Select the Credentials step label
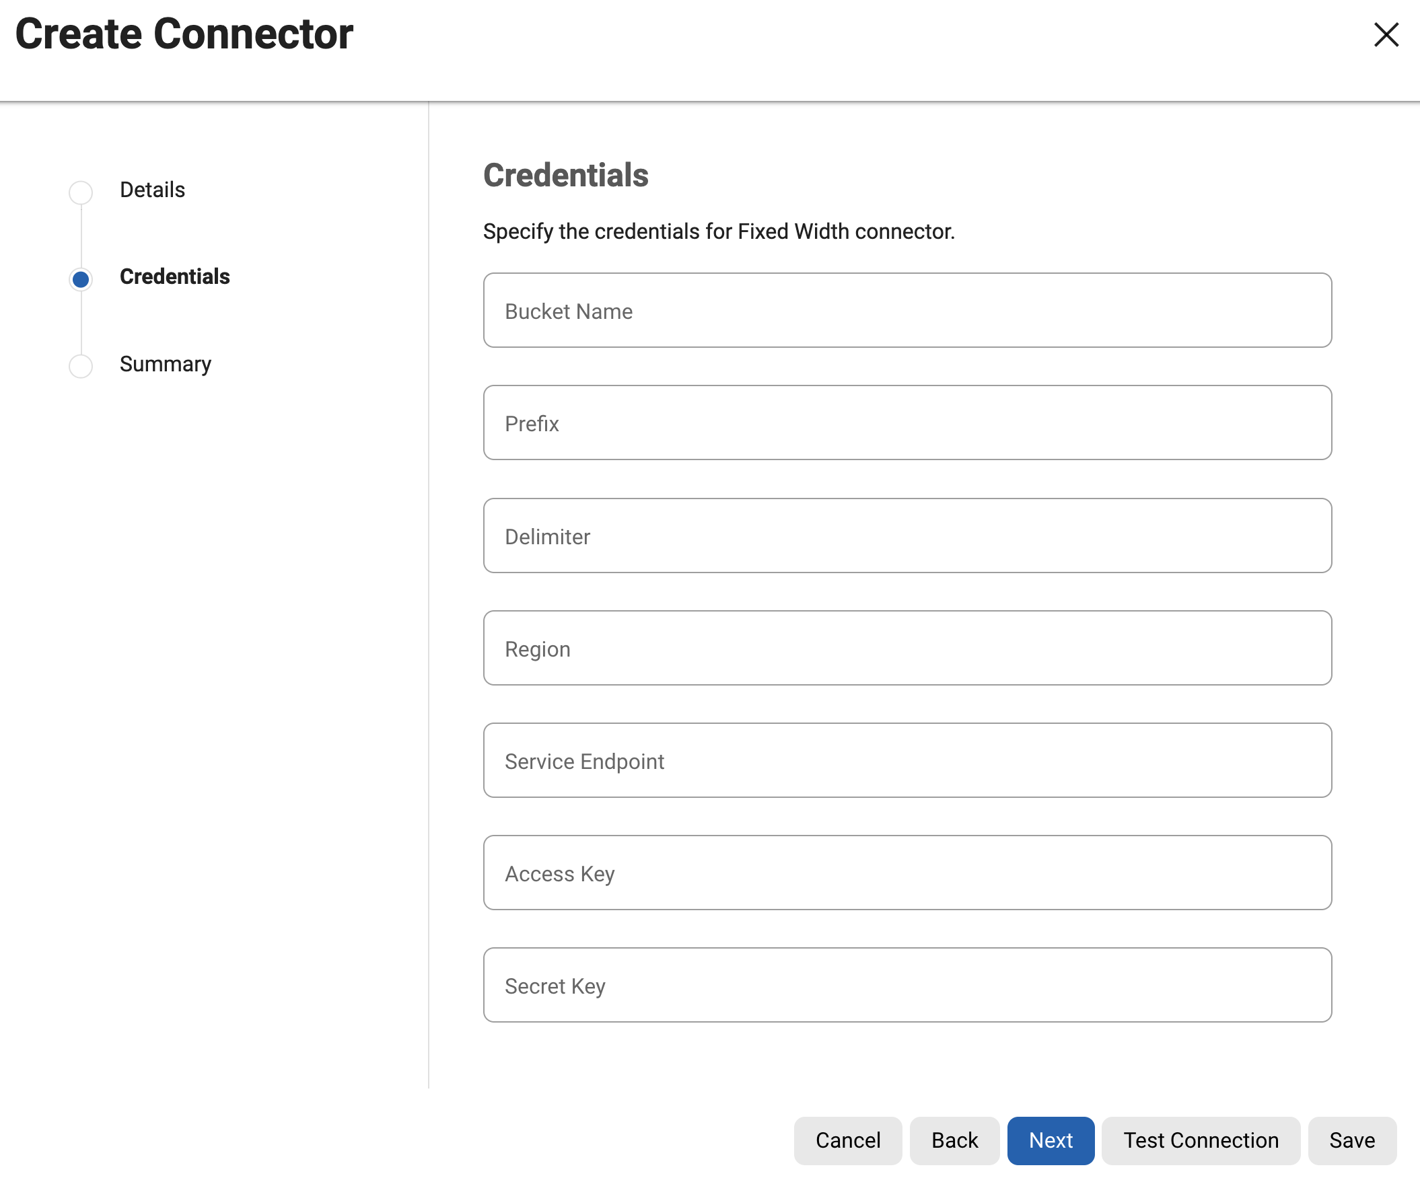1420x1180 pixels. (x=174, y=276)
